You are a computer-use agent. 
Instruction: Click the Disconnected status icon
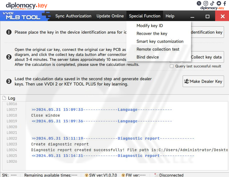[x=156, y=175]
